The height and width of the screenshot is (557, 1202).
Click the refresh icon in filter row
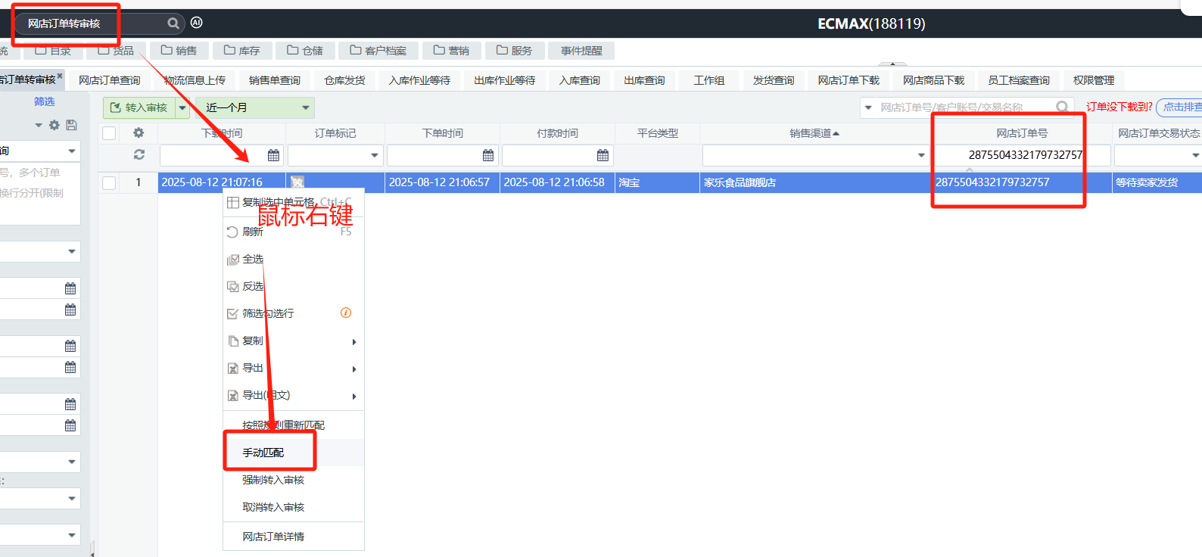pyautogui.click(x=139, y=154)
